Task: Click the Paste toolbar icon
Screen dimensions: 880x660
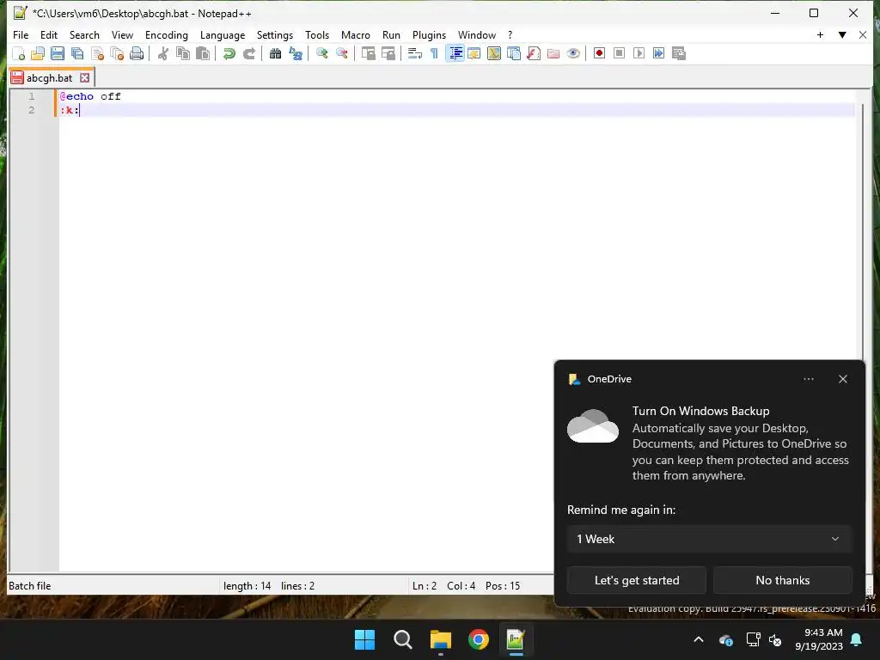Action: (x=203, y=53)
